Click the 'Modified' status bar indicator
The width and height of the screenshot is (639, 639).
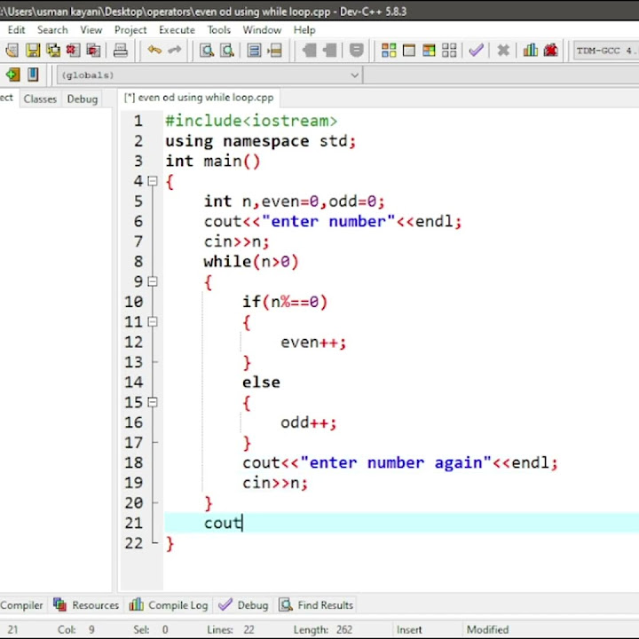(487, 630)
